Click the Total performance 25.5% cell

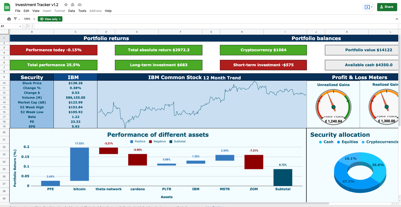(54, 65)
